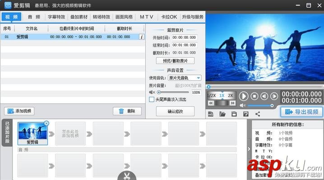Stop the preview playback
This screenshot has width=324, height=180.
click(255, 96)
